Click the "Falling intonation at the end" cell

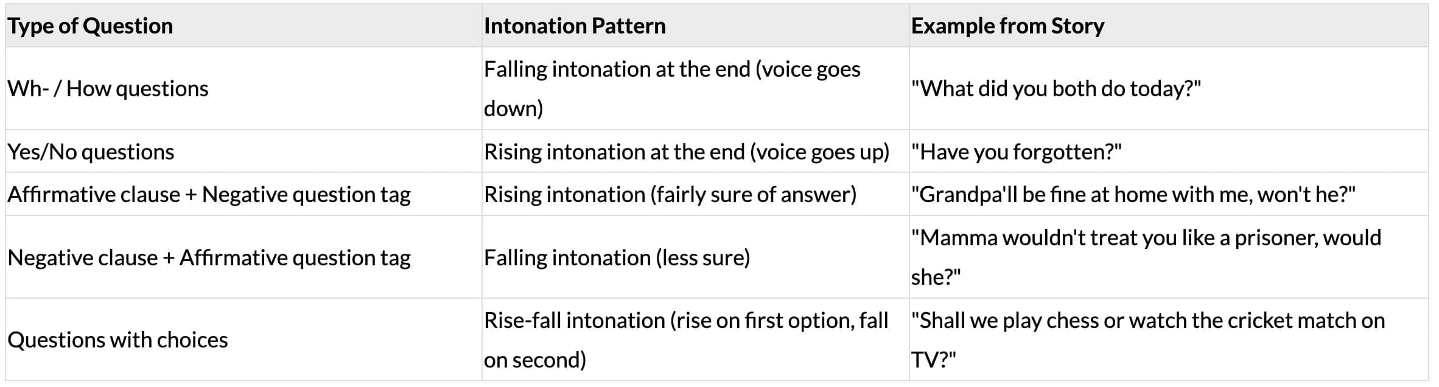pyautogui.click(x=671, y=88)
